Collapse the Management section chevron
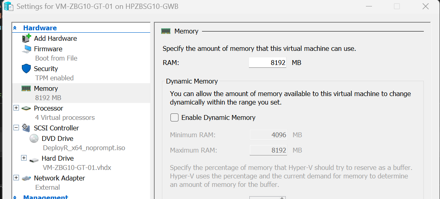 tap(15, 197)
